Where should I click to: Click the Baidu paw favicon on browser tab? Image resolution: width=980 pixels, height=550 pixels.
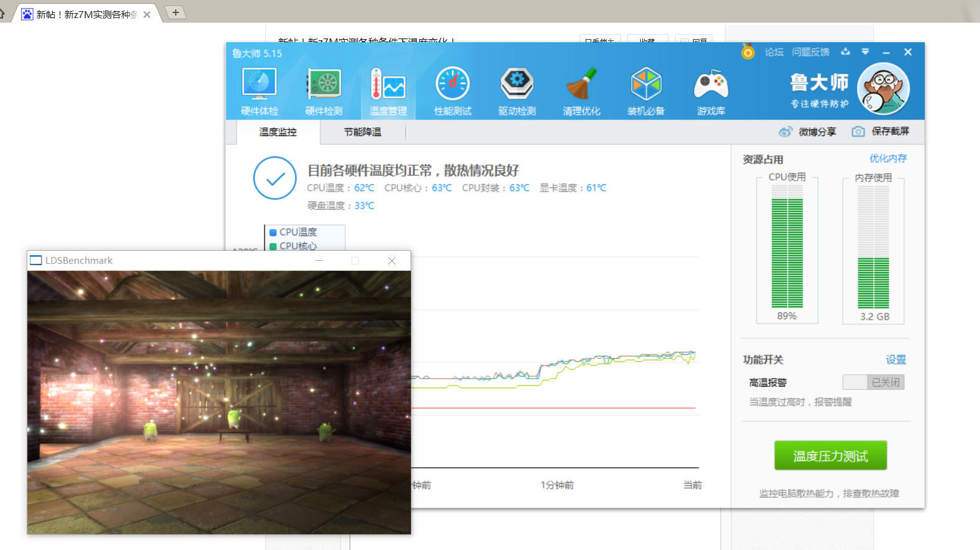tap(27, 14)
